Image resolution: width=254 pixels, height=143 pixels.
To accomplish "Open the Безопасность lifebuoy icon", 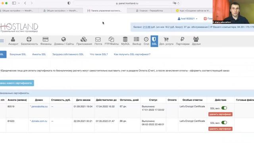I will pos(29,39).
